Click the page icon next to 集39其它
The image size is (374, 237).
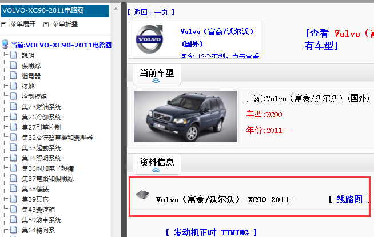[x=14, y=199]
